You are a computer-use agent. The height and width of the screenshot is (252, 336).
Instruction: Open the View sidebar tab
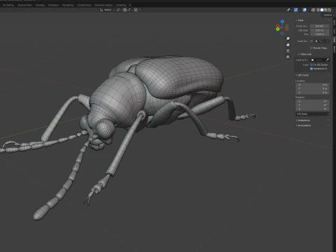coord(335,39)
